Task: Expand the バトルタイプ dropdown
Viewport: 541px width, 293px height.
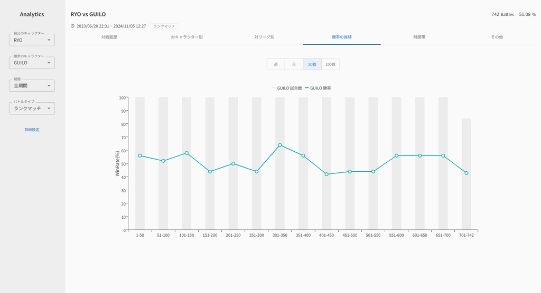Action: 32,108
